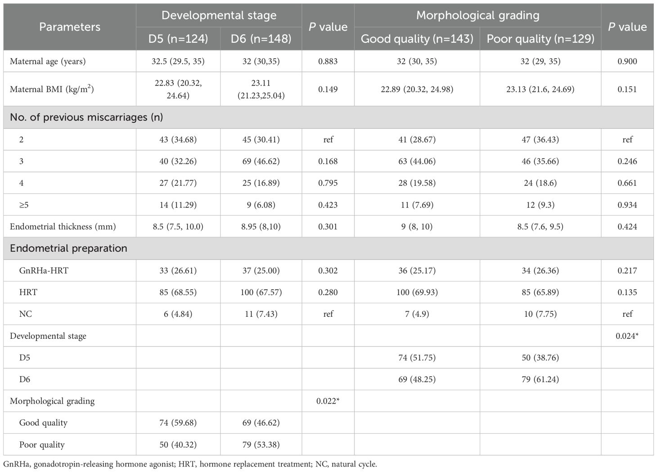Screen dimensions: 657x472
Task: Click the 0.024* P value cell
Action: pyautogui.click(x=627, y=336)
